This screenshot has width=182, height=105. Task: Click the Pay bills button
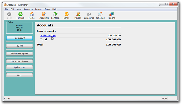(19, 46)
